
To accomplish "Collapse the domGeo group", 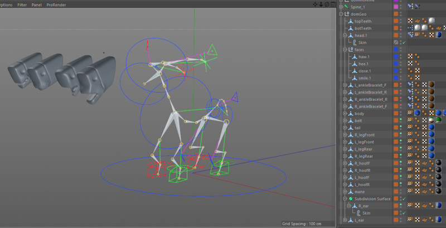I will pyautogui.click(x=341, y=14).
